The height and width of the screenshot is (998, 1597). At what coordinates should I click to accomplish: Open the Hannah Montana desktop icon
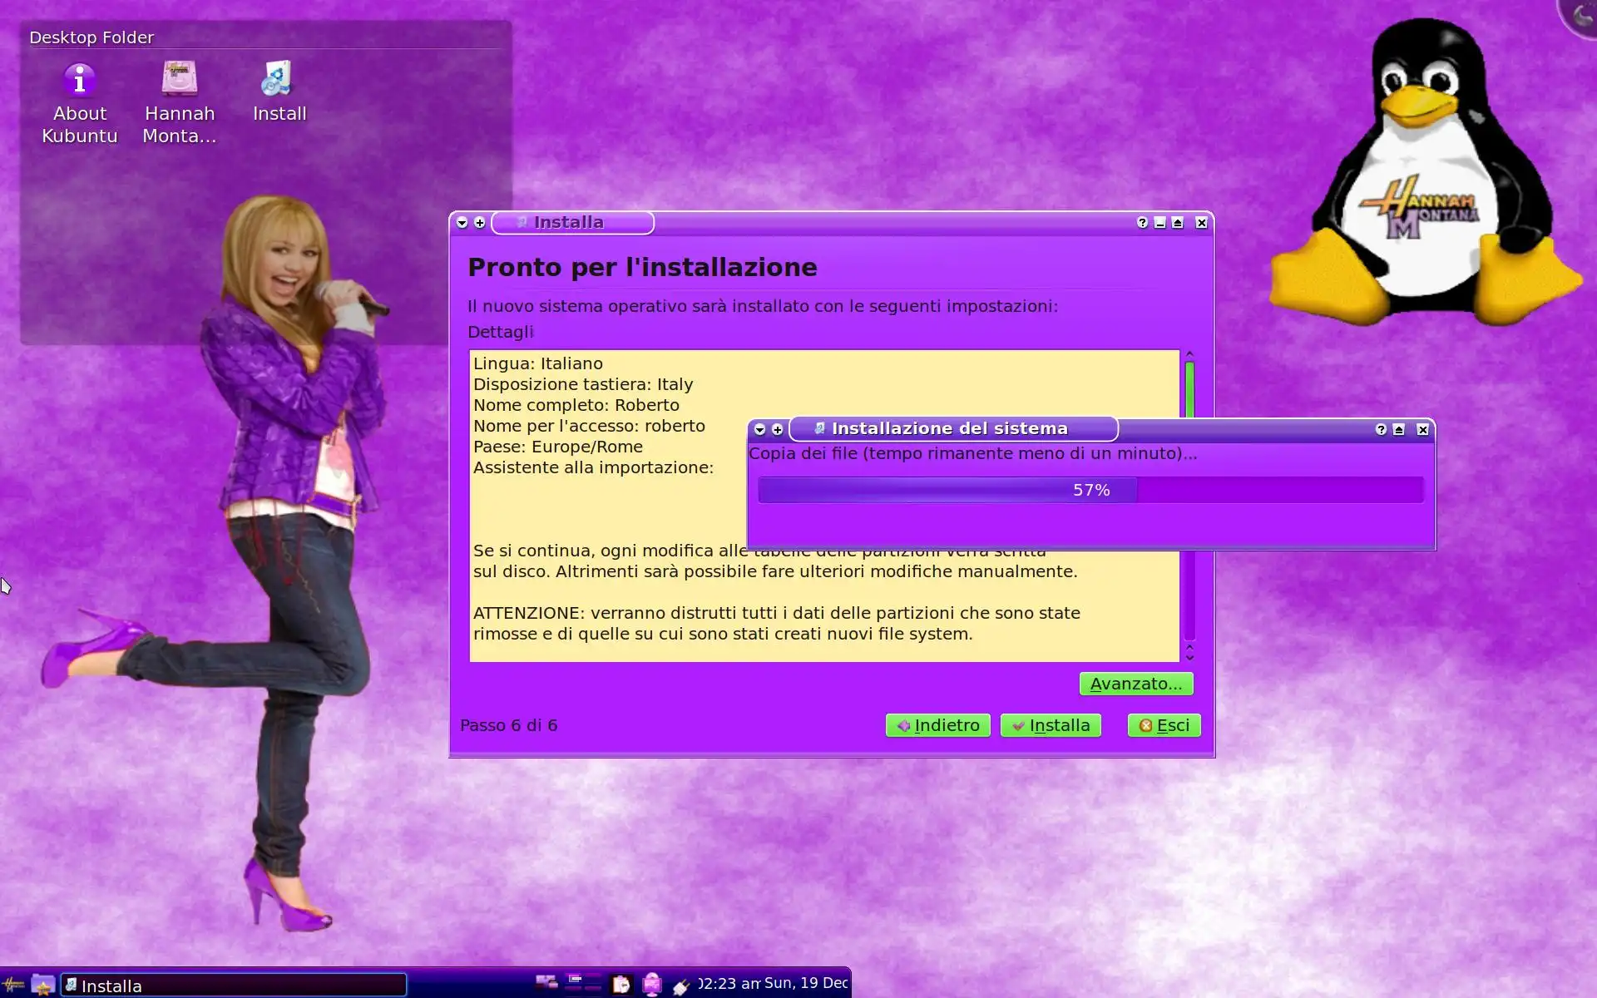coord(179,80)
